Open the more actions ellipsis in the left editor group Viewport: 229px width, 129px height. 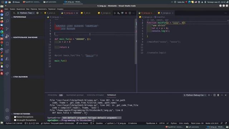tap(133, 13)
